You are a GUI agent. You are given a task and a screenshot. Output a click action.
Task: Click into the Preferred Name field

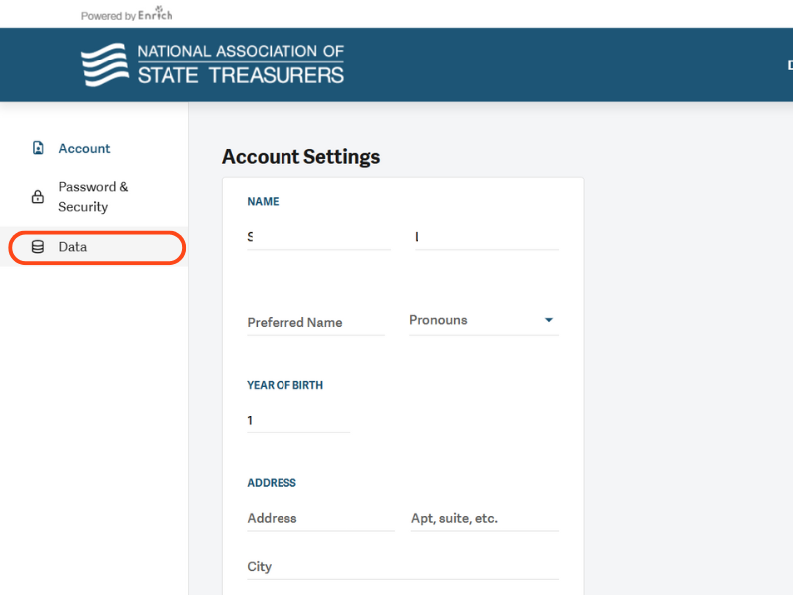(315, 322)
